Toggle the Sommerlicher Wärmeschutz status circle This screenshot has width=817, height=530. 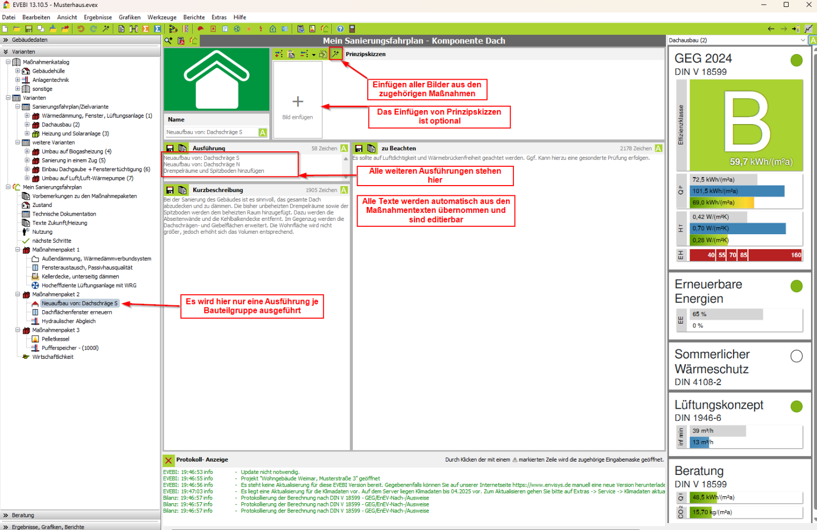tap(796, 356)
